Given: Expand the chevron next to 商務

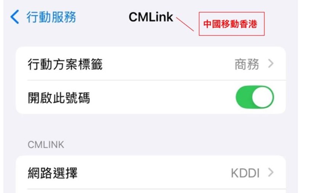Looking at the screenshot, I should (x=271, y=64).
